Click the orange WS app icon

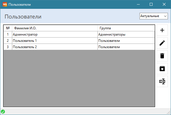pos(5,5)
